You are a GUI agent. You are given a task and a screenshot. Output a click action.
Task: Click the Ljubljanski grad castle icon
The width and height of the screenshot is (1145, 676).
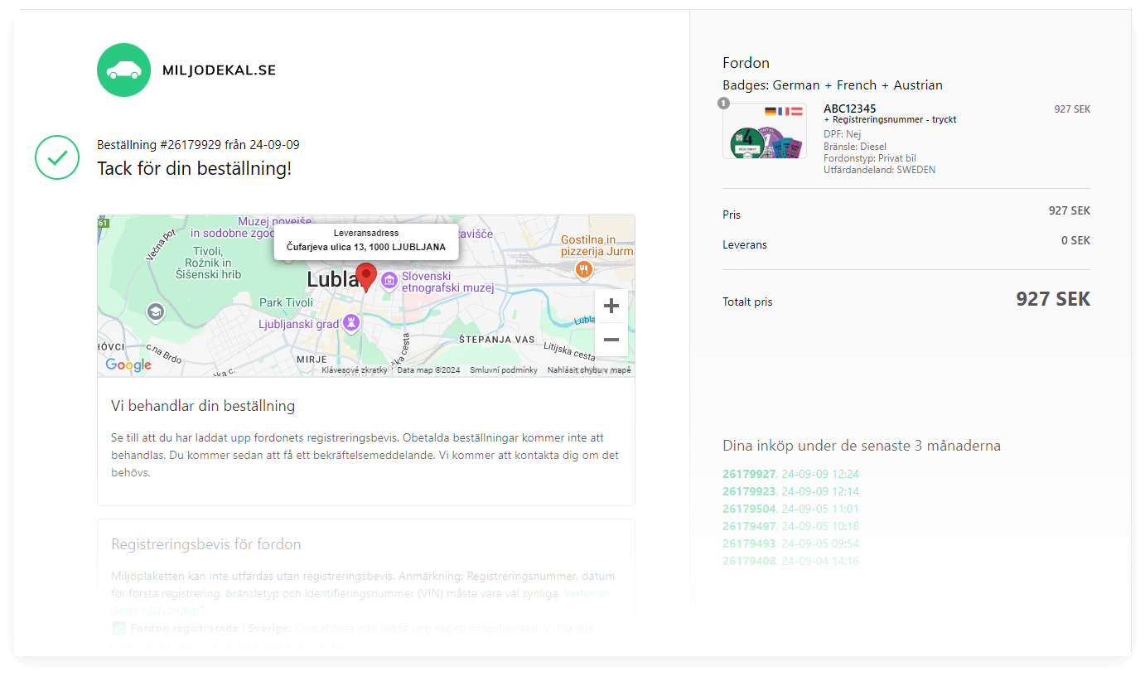(x=351, y=322)
